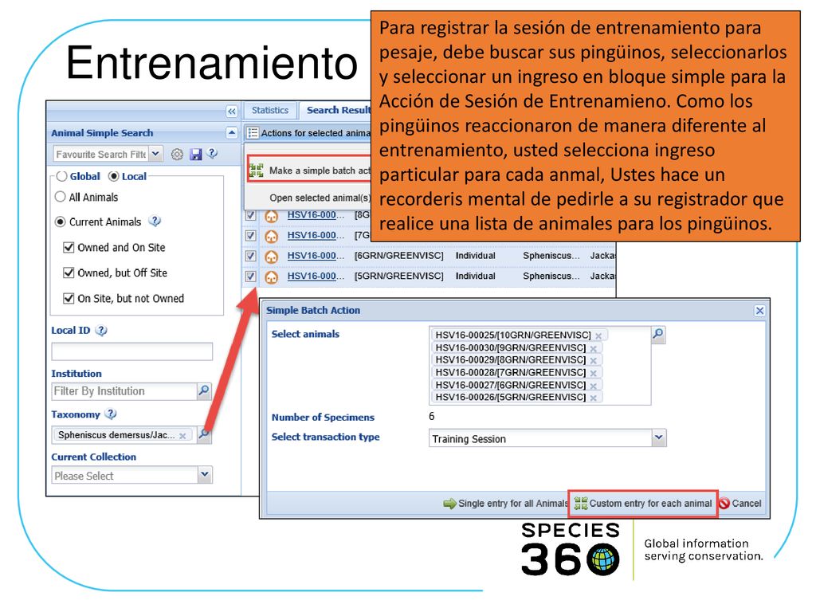Select 'Individual' cell in 6GRN row
The width and height of the screenshot is (816, 612).
pyautogui.click(x=476, y=256)
